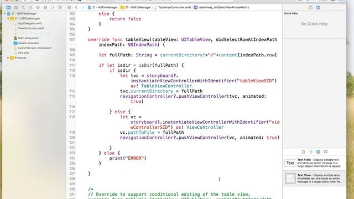The width and height of the screenshot is (354, 199).
Task: Click the 'No Quick Help' placeholder text
Action: [314, 24]
